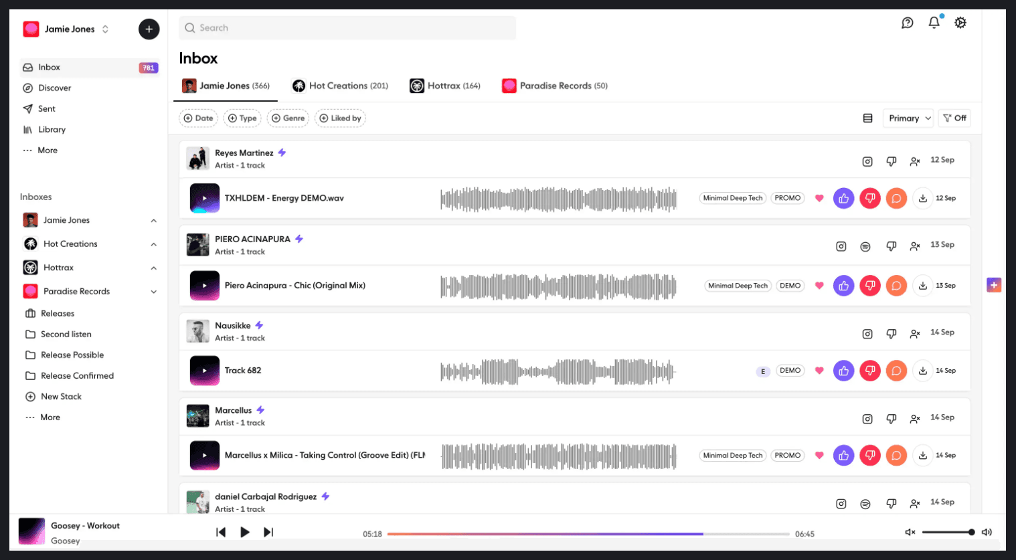The image size is (1016, 560).
Task: Open Nausikke's Instagram profile icon
Action: click(x=867, y=333)
